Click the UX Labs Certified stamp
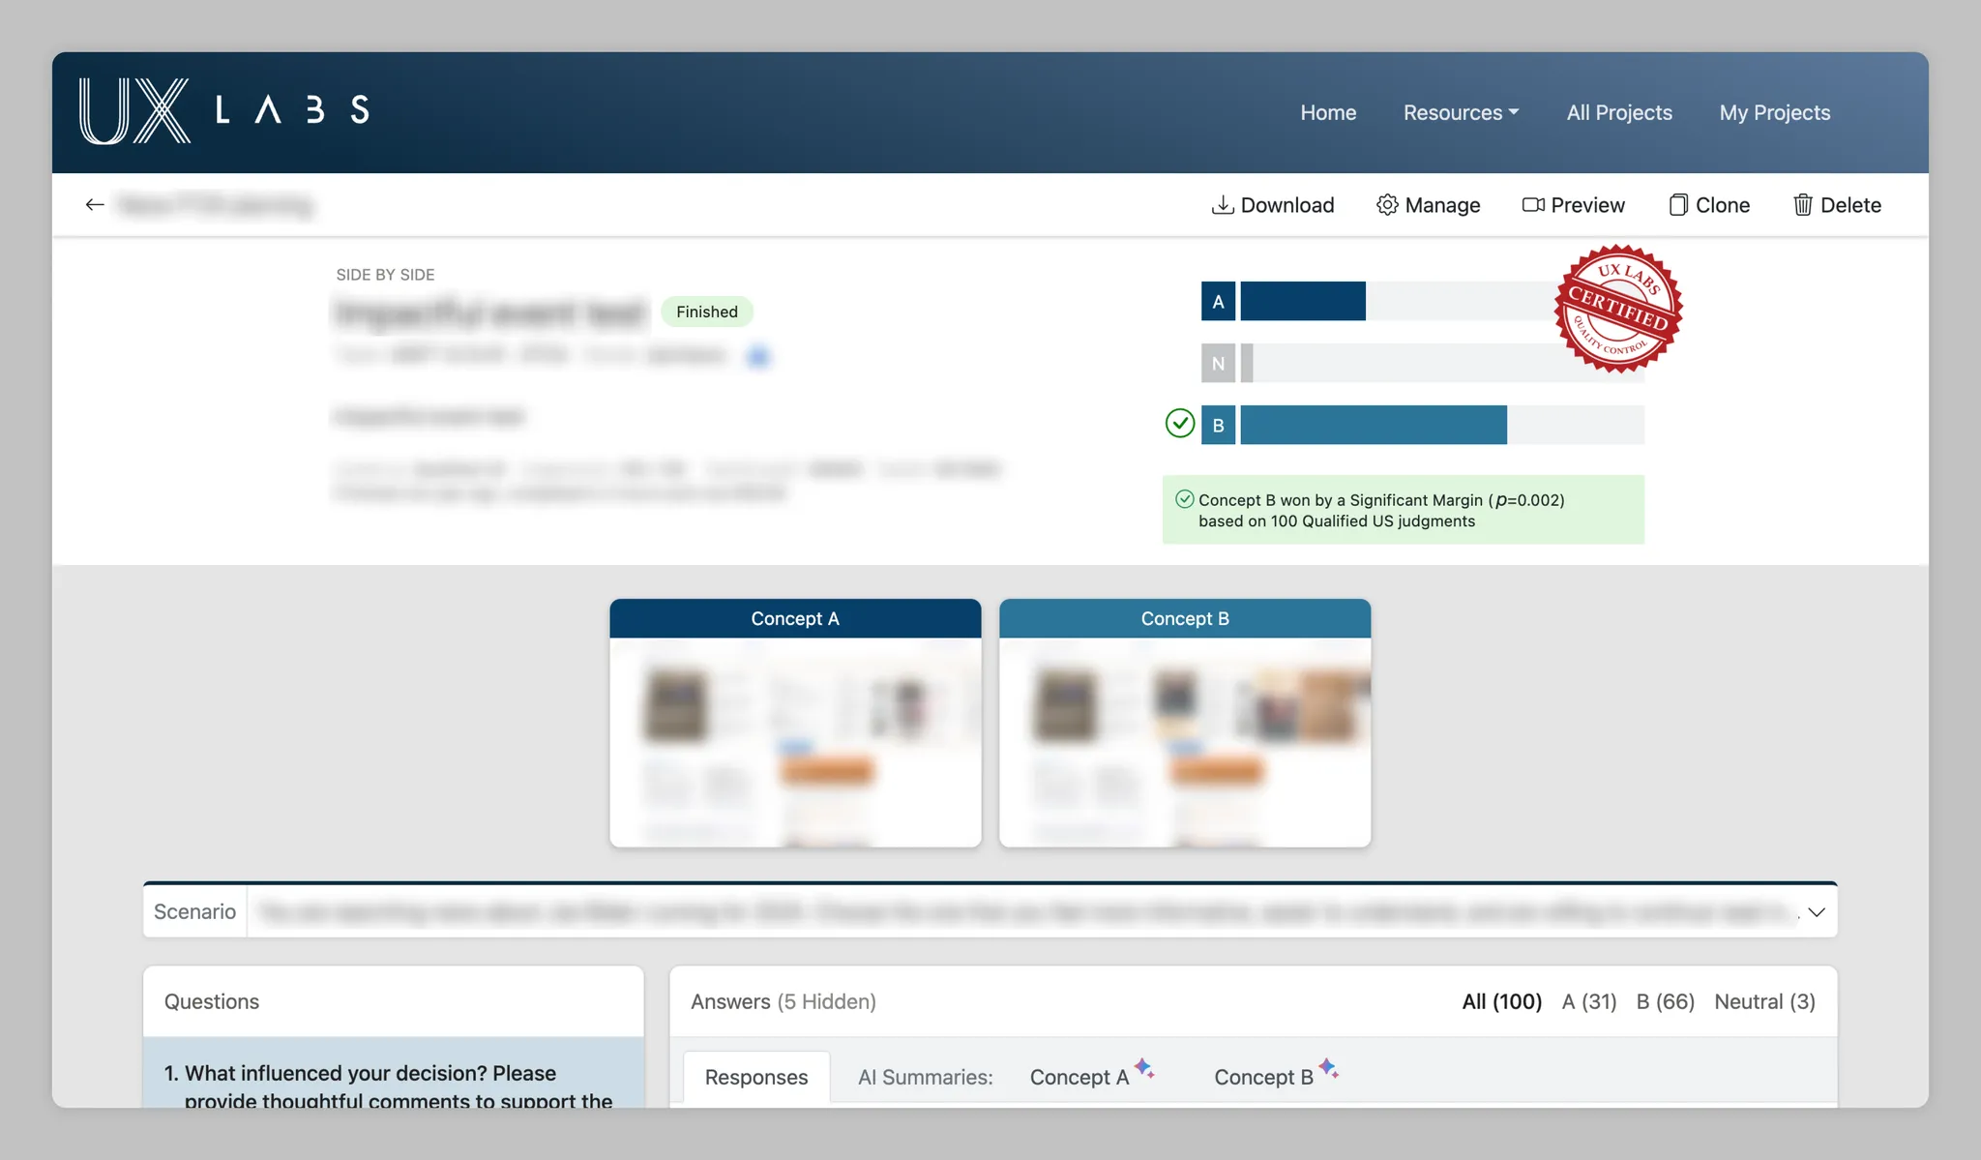 coord(1618,308)
